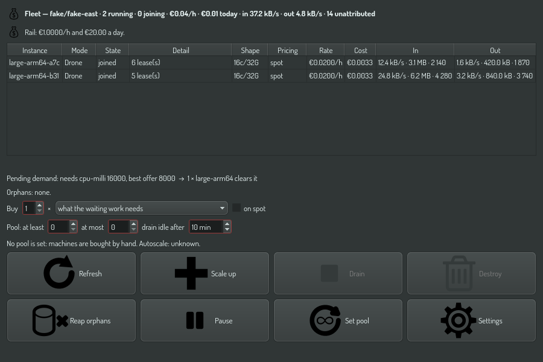The width and height of the screenshot is (543, 362).
Task: Focus the pool 'at most' input field
Action: [x=119, y=227]
